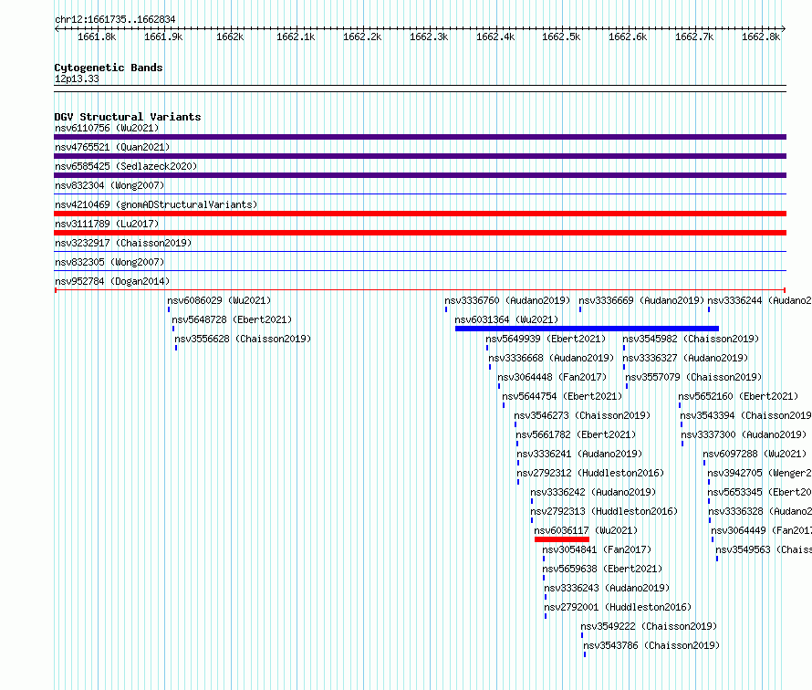The height and width of the screenshot is (690, 812).
Task: Click the 1661.8k ruler tick label
Action: [x=97, y=37]
